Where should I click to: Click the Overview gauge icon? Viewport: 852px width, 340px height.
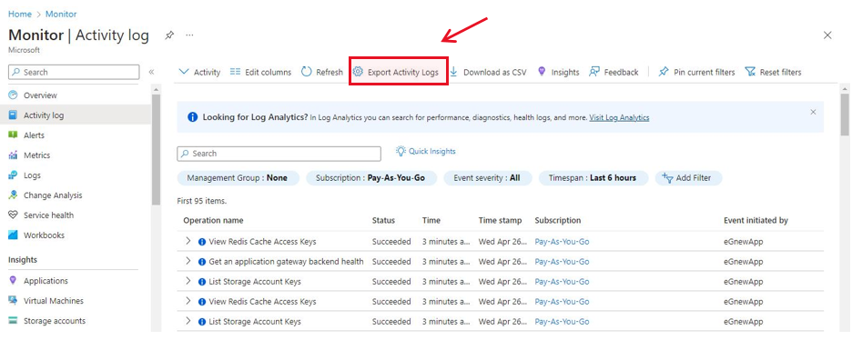[13, 95]
